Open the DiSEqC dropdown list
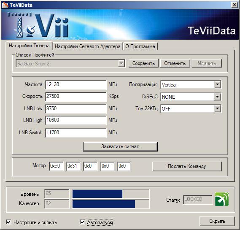Image resolution: width=240 pixels, height=230 pixels. 191,97
